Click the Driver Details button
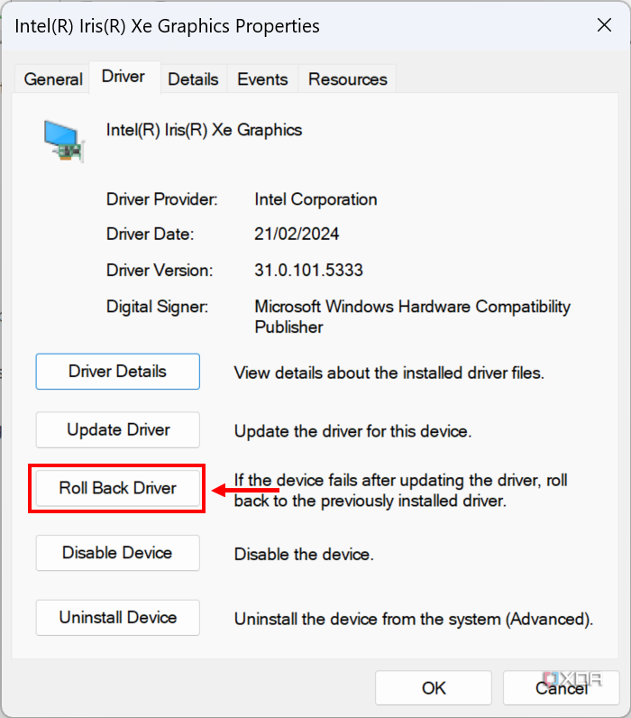The height and width of the screenshot is (718, 631). click(117, 372)
